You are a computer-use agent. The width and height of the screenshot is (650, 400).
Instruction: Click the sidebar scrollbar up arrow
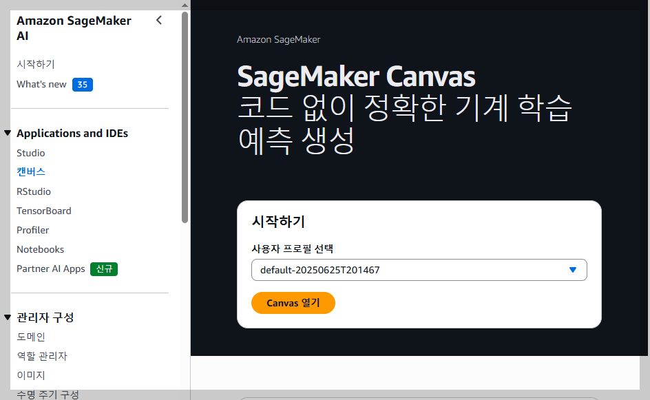pyautogui.click(x=185, y=5)
